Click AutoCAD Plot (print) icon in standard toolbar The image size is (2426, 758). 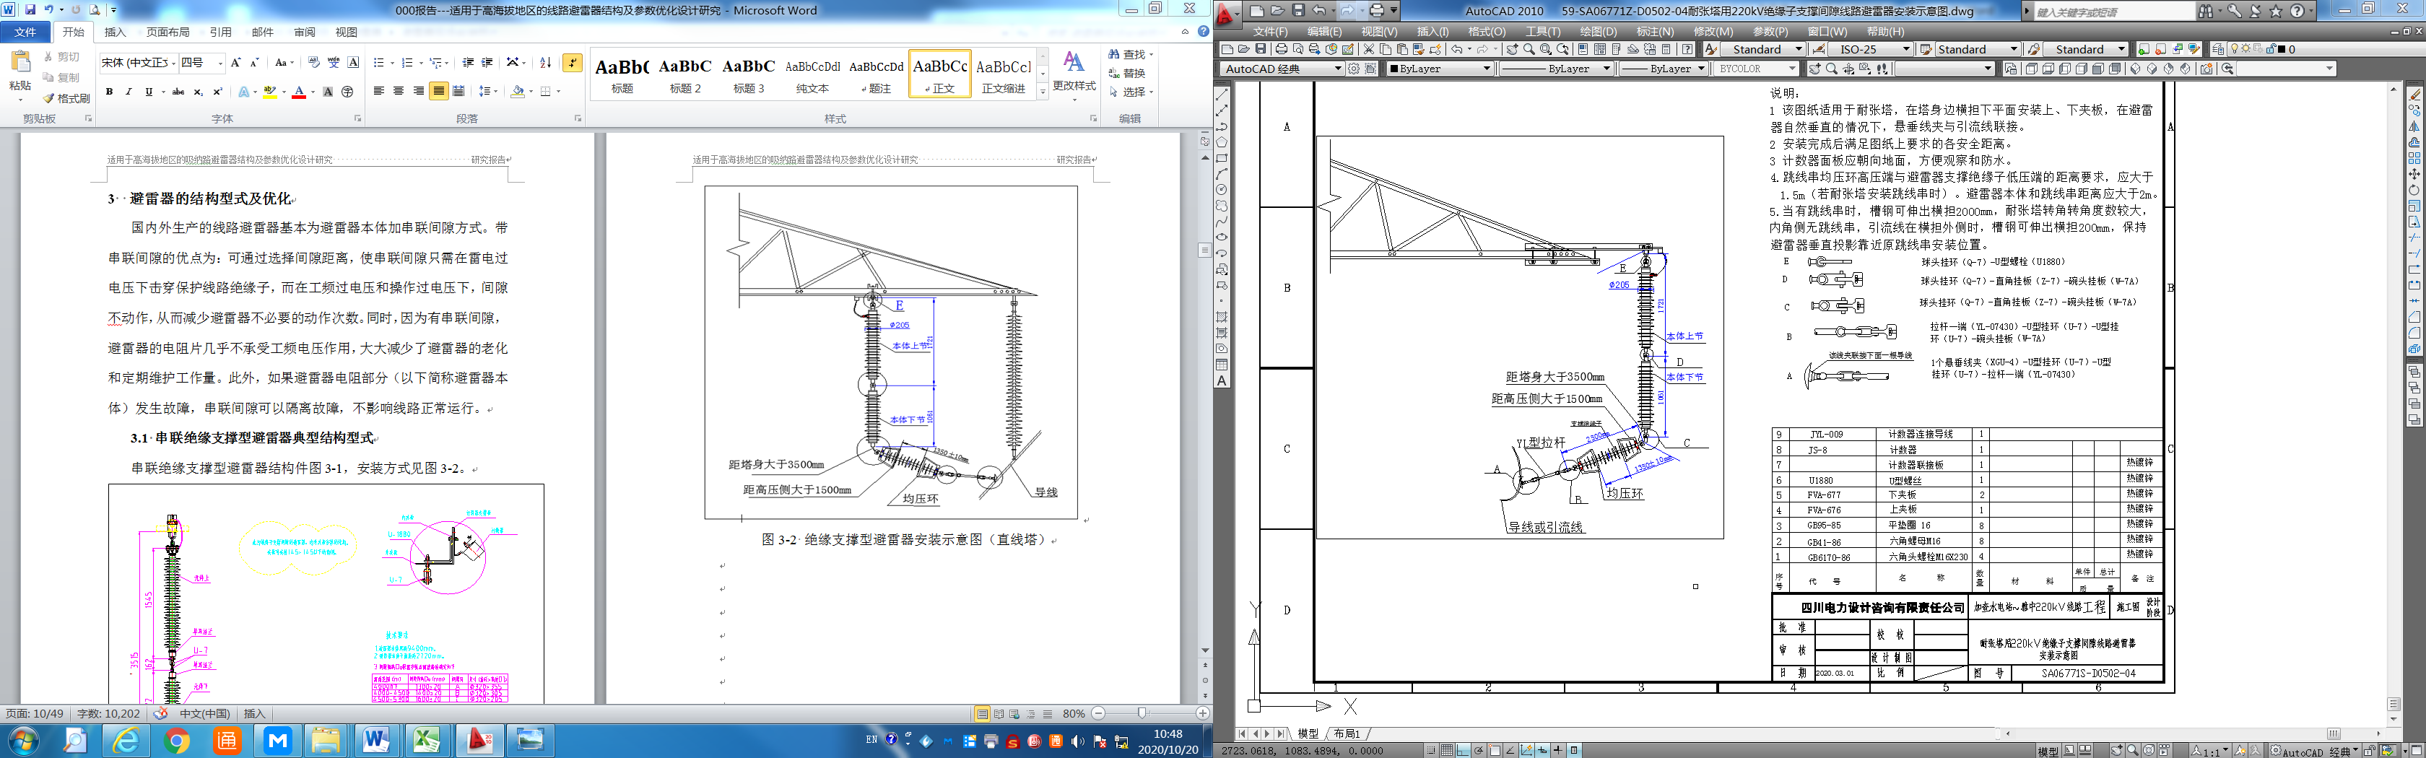tap(1281, 49)
